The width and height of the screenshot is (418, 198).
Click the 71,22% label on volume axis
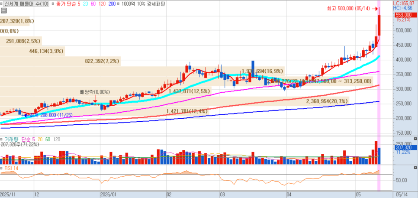click(402, 153)
